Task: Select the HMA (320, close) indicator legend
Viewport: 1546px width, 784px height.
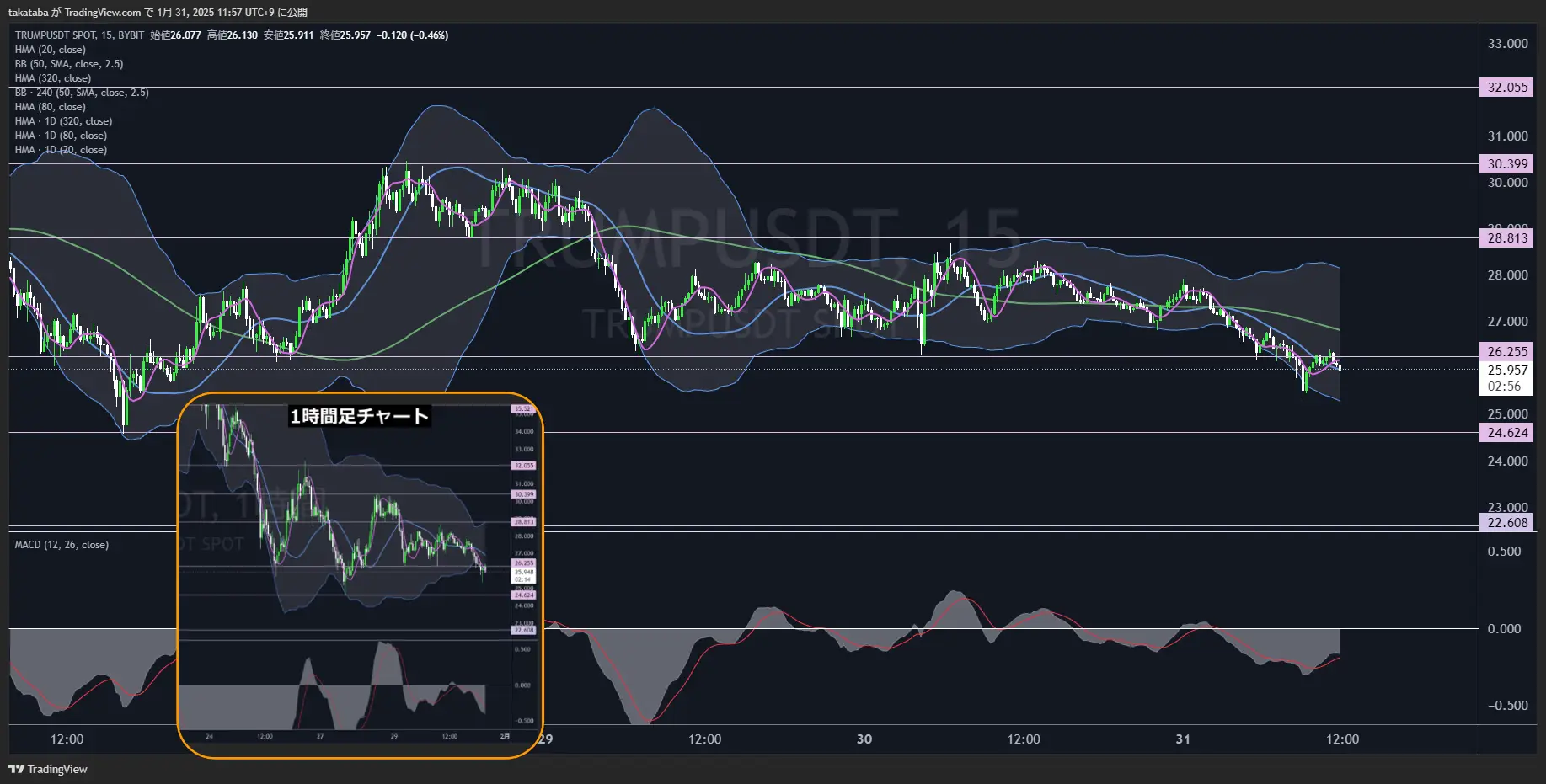Action: point(52,78)
